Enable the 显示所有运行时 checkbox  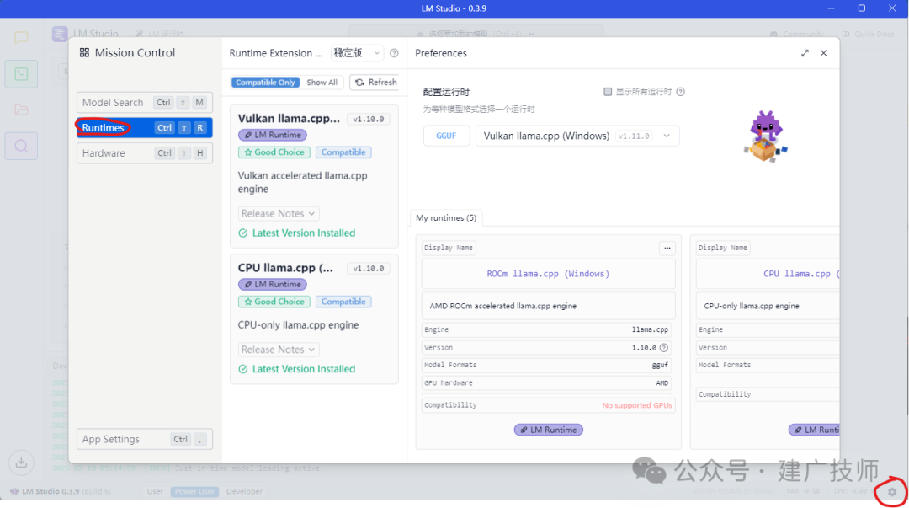608,92
